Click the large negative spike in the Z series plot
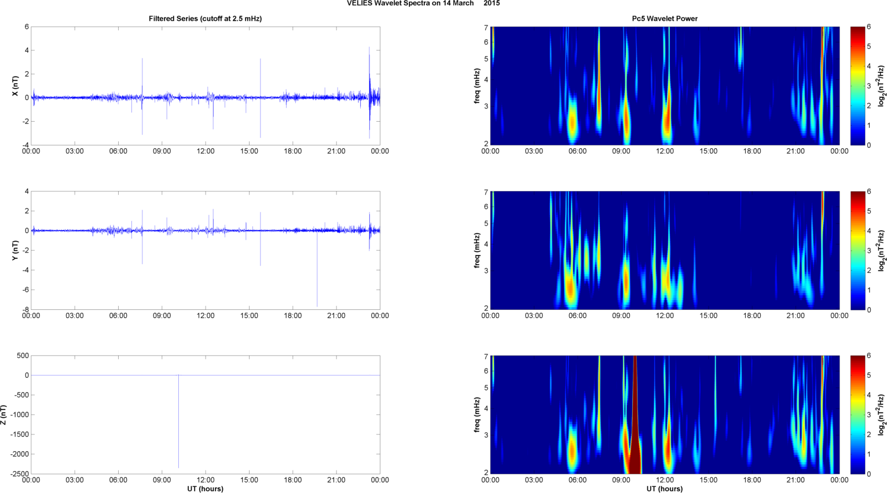This screenshot has width=887, height=493. pos(178,421)
